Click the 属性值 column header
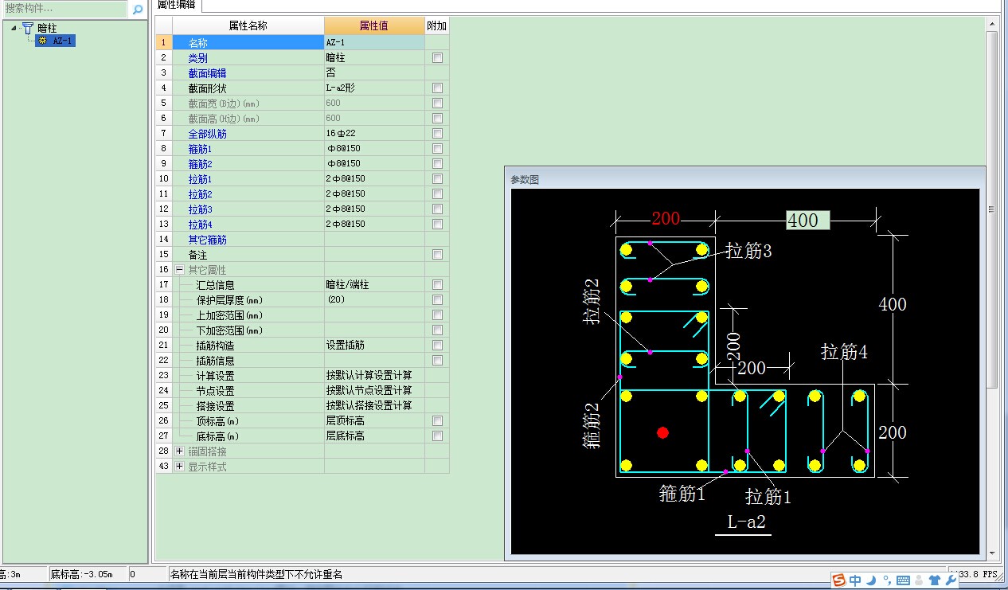Screen dimensions: 1008x590 (x=373, y=25)
